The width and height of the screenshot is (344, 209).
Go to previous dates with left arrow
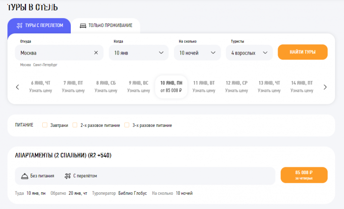point(18,87)
